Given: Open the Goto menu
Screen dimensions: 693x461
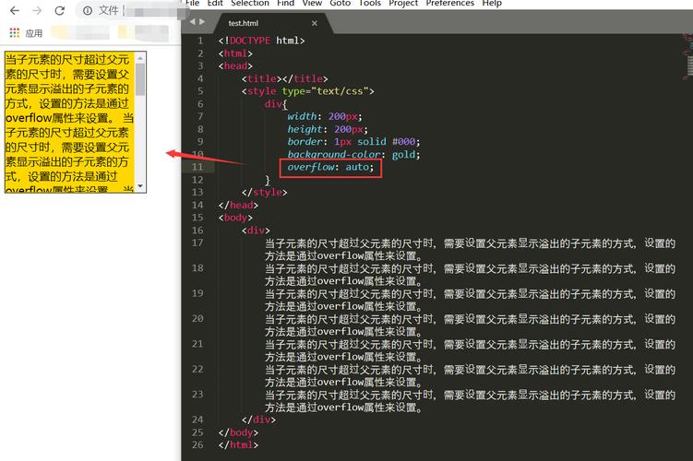Looking at the screenshot, I should 340,3.
